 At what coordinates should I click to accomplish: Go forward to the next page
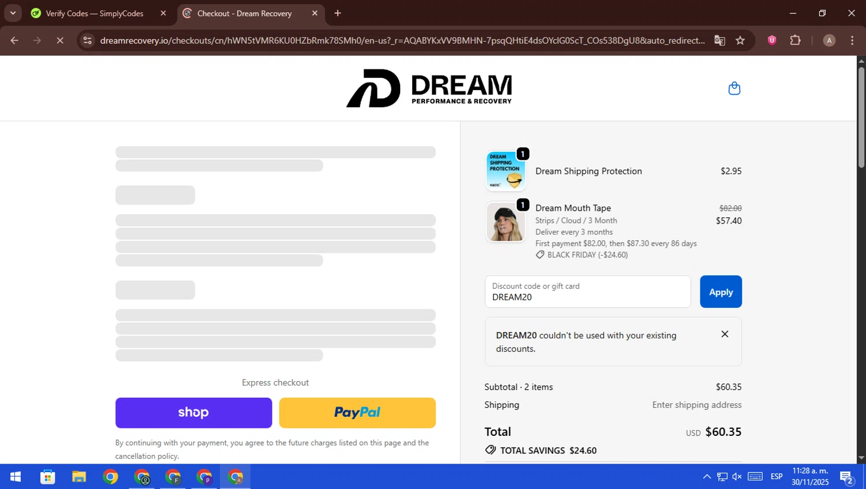coord(37,40)
